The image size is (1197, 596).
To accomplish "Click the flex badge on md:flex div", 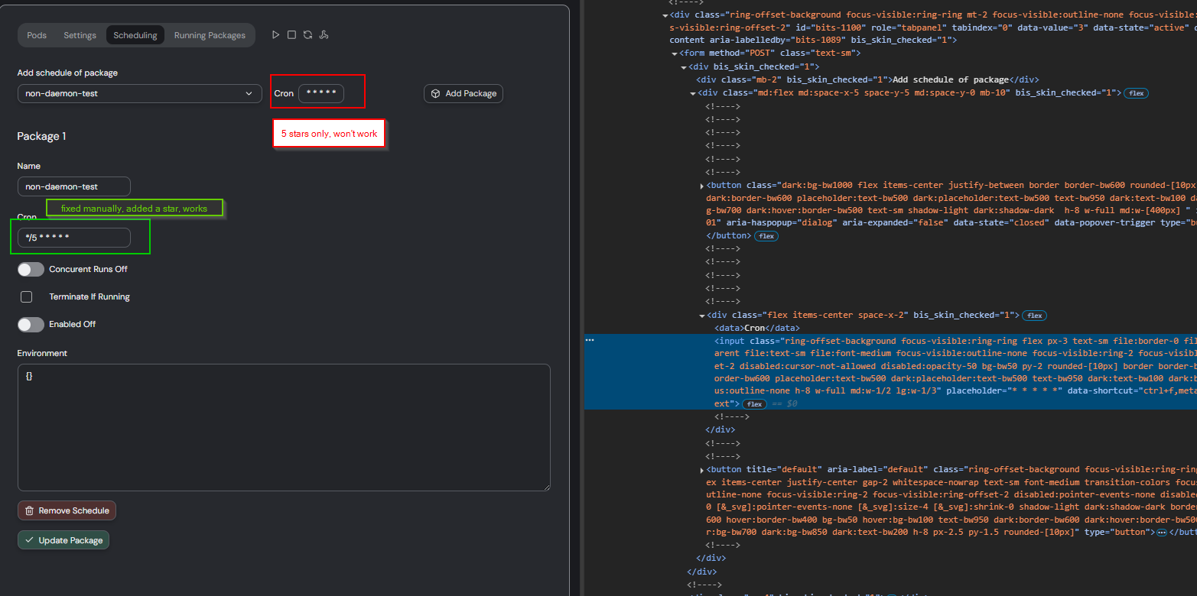I will click(x=1136, y=93).
